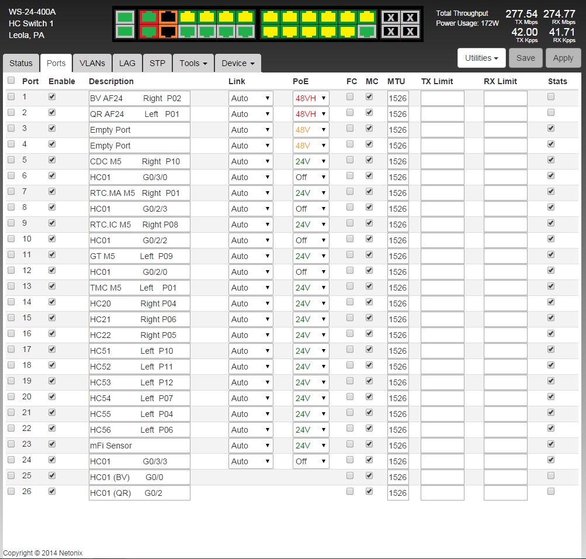
Task: Click the 'HC01 (QR) G0/2' description field
Action: (140, 493)
